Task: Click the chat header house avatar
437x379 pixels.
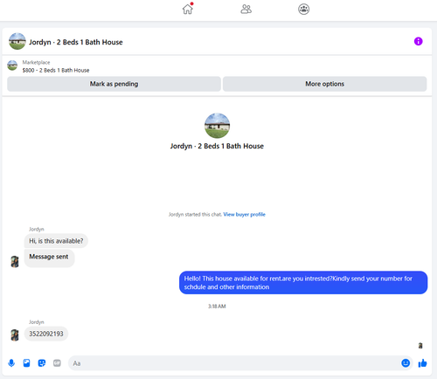Action: click(17, 41)
